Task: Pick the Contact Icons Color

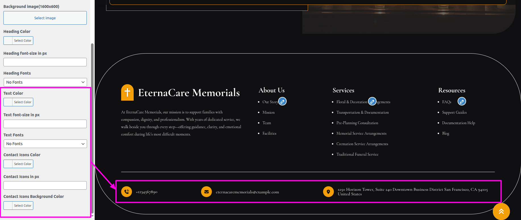Action: [18, 164]
